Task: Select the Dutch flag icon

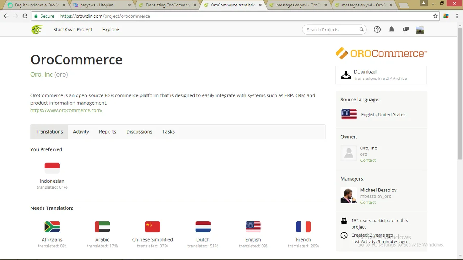Action: coord(203,227)
